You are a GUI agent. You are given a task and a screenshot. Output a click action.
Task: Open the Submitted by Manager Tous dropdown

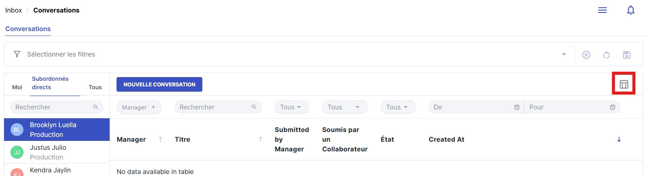point(291,107)
